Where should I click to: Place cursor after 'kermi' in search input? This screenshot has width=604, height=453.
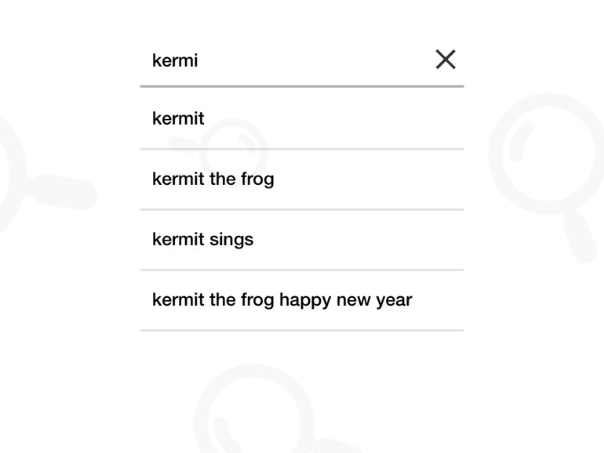[x=199, y=60]
